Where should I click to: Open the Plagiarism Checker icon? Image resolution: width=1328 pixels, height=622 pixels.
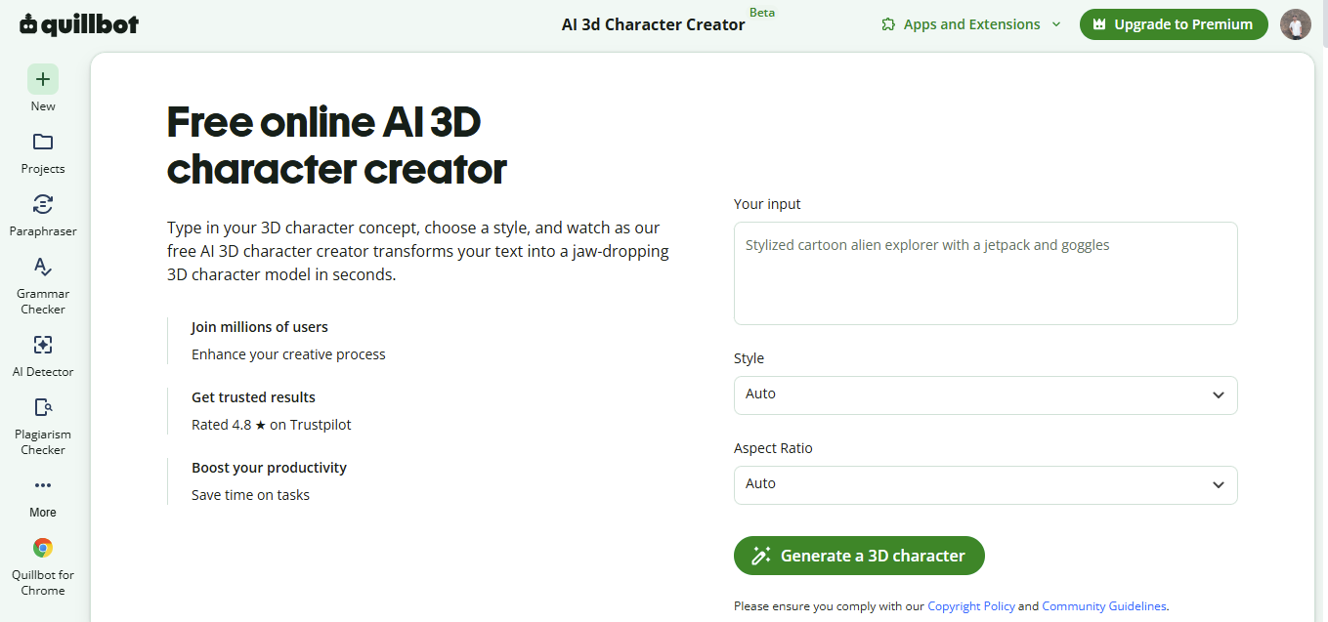click(43, 407)
